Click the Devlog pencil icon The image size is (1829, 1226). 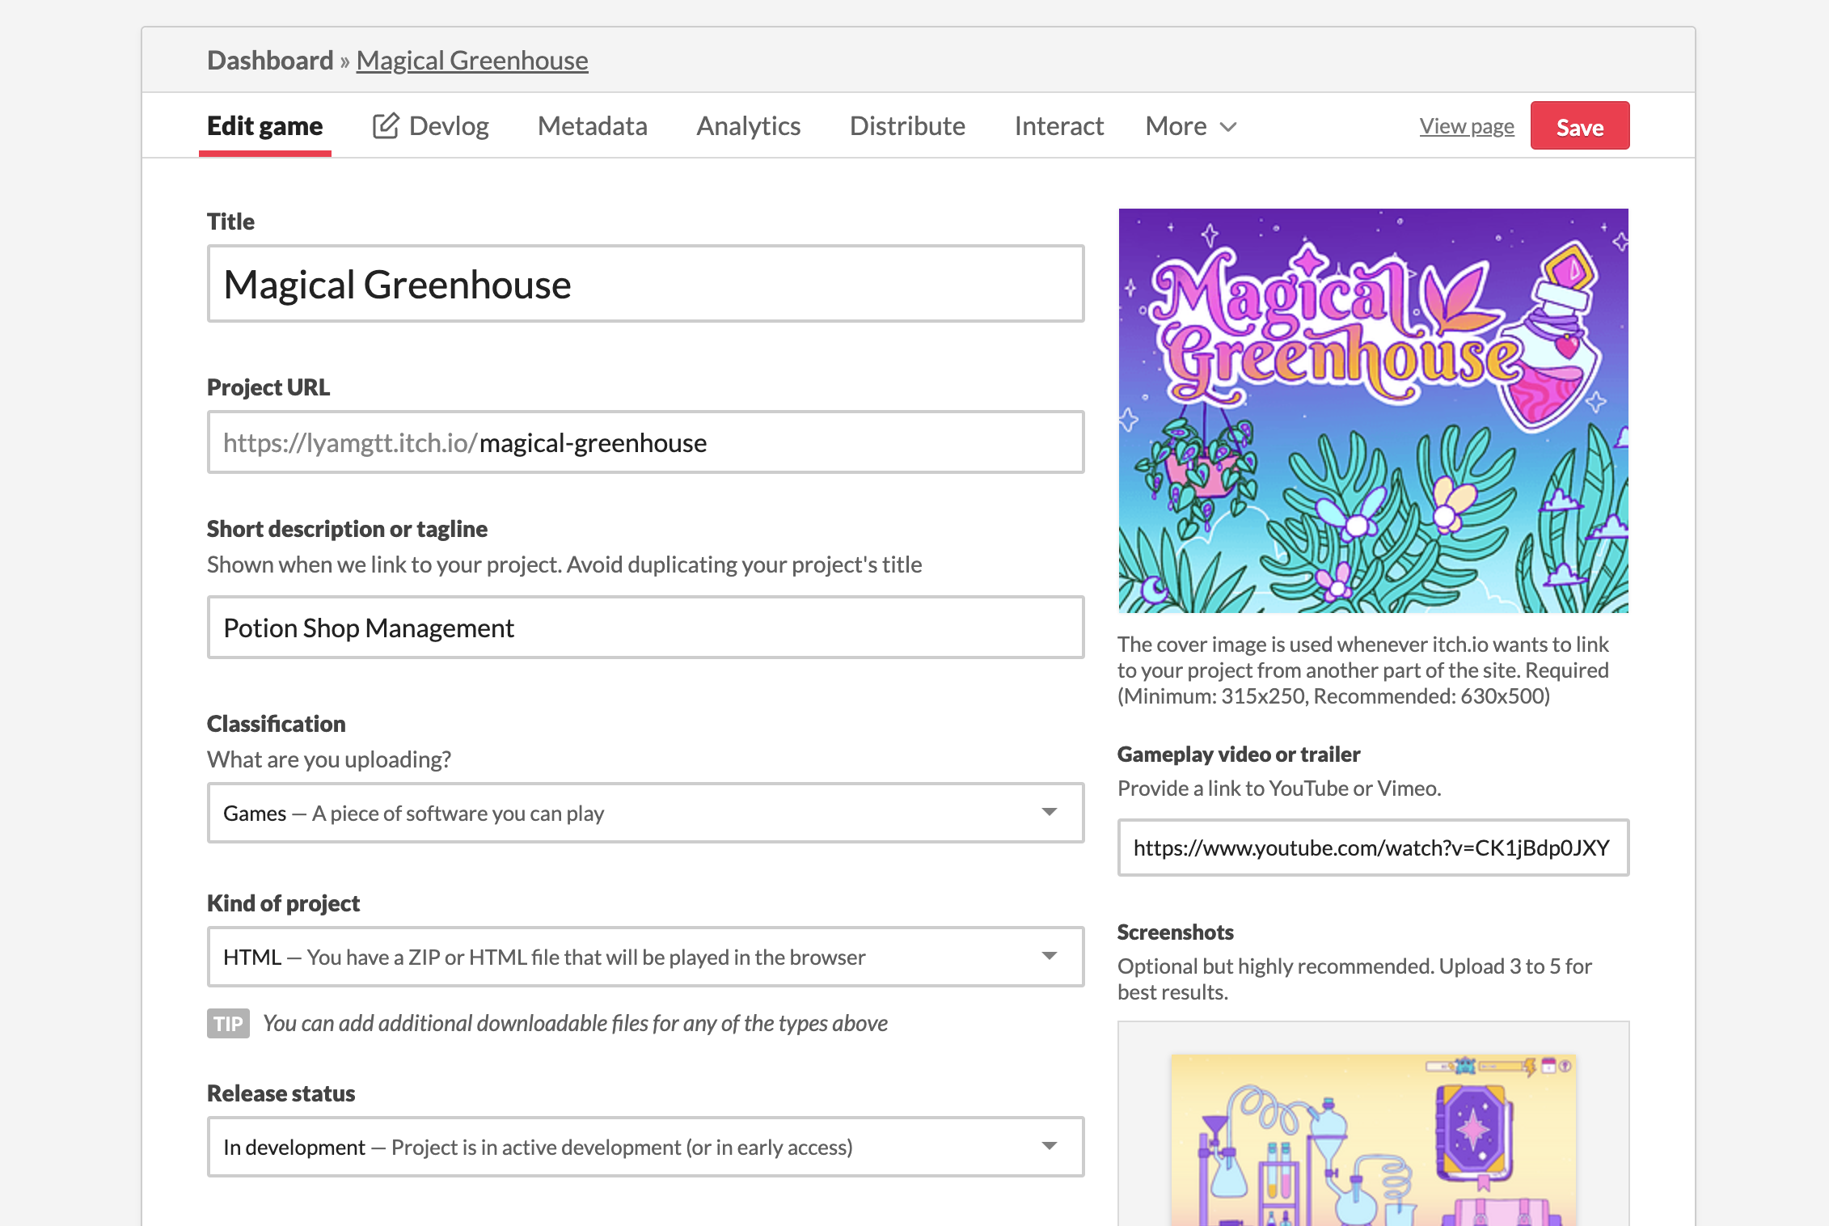tap(385, 126)
